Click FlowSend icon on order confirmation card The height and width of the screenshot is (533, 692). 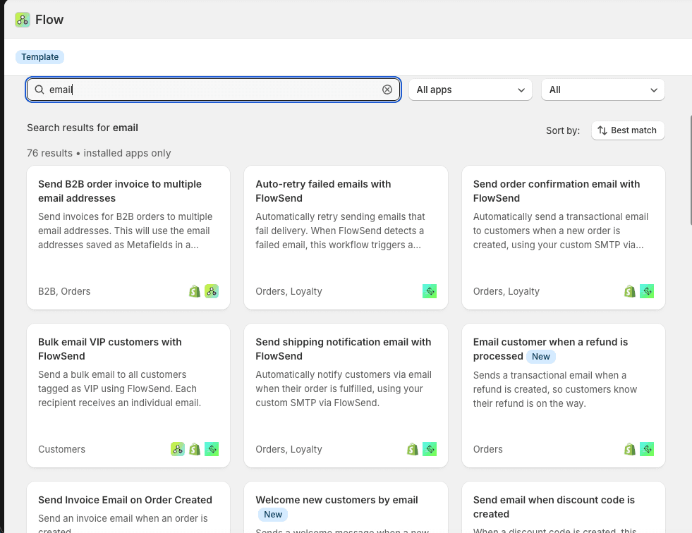point(647,291)
